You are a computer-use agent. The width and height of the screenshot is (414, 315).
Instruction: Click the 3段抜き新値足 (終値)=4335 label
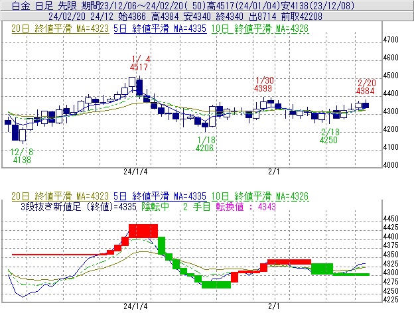(x=78, y=206)
